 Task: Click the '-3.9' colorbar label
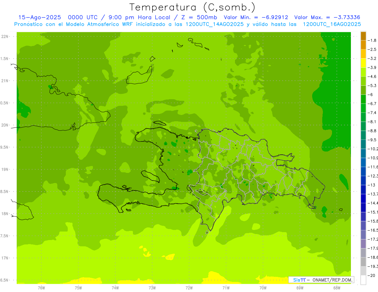point(373,67)
